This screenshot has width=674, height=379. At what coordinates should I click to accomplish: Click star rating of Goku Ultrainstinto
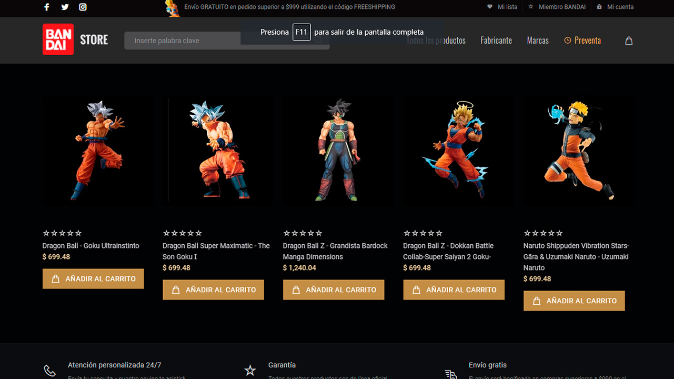coord(62,233)
